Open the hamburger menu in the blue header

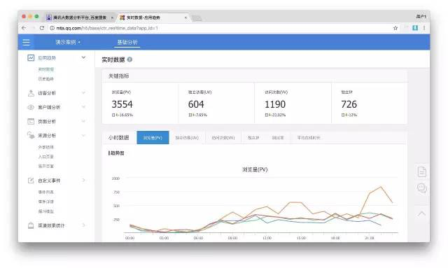tap(26, 42)
